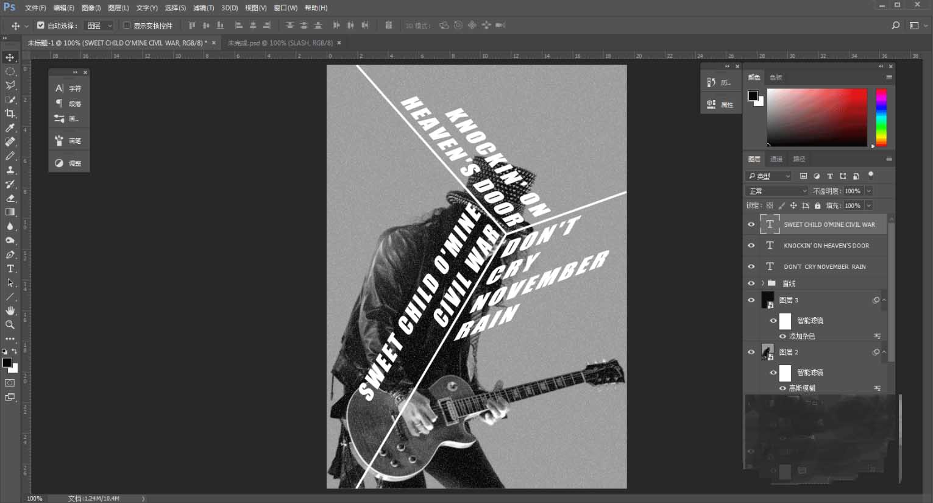Click the foreground color swatch in toolbar

[x=7, y=363]
